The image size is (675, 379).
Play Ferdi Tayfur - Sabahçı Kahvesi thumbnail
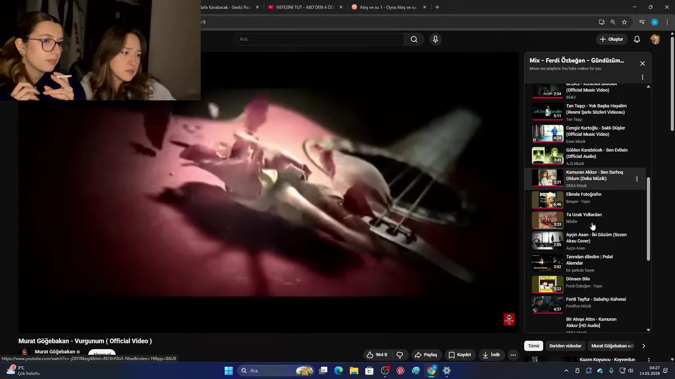click(x=547, y=304)
